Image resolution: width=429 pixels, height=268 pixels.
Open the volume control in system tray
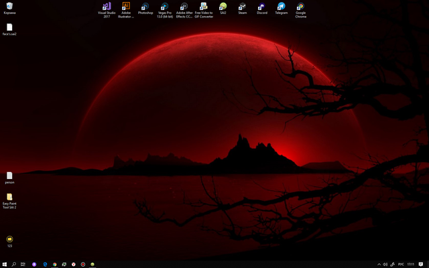385,264
